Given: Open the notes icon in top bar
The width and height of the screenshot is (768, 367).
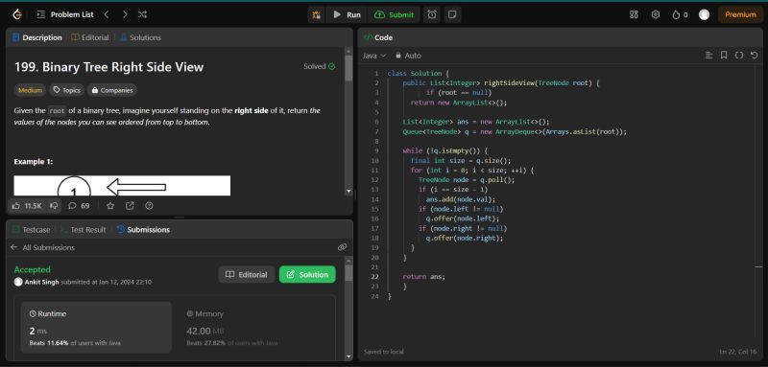Looking at the screenshot, I should 452,14.
